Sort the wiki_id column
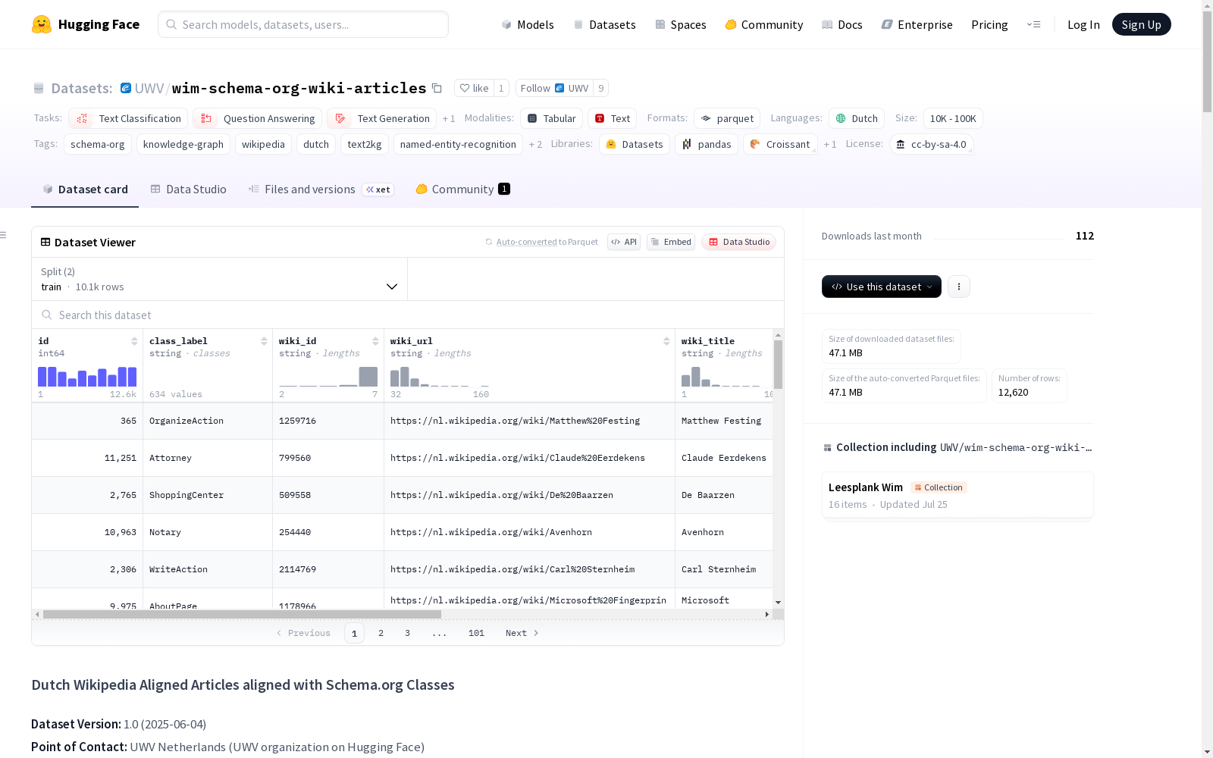The height and width of the screenshot is (758, 1213). (375, 341)
